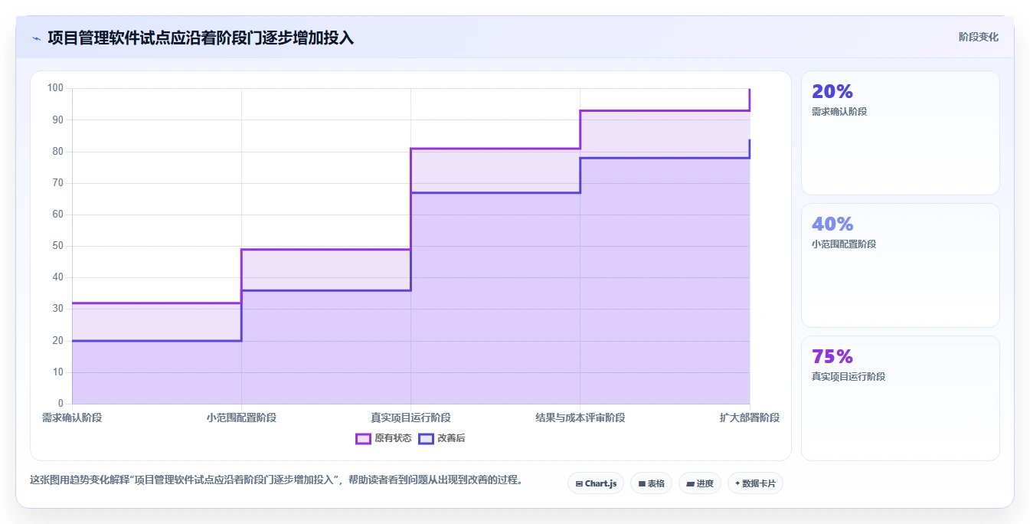Click the lightning icon beside the title
The height and width of the screenshot is (524, 1030).
[x=36, y=38]
